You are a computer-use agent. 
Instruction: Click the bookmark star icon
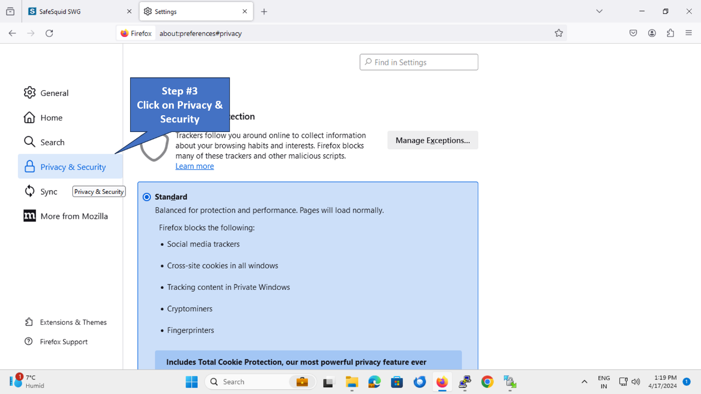point(559,33)
